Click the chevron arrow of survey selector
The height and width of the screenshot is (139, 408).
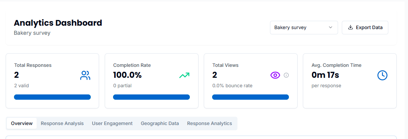pos(330,28)
